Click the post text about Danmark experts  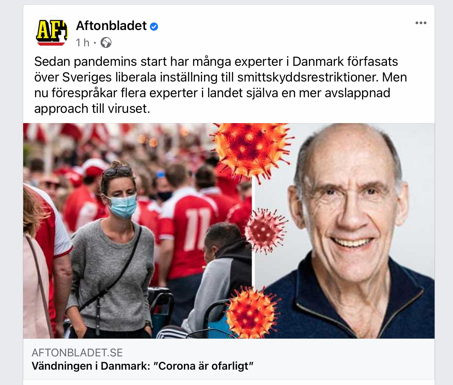(220, 85)
